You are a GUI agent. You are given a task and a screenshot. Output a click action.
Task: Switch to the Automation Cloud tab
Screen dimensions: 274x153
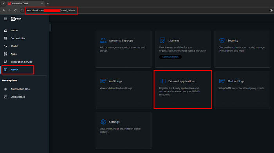(25, 3)
